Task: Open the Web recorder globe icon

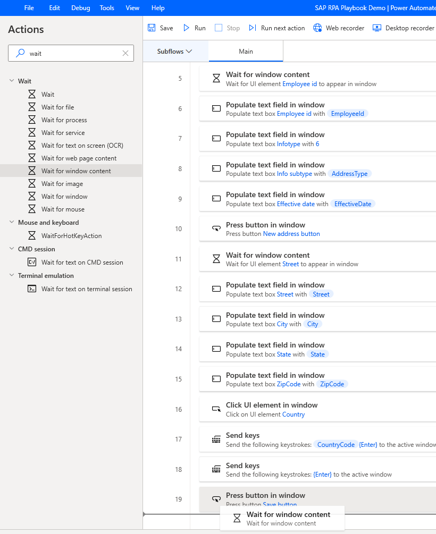Action: click(317, 28)
